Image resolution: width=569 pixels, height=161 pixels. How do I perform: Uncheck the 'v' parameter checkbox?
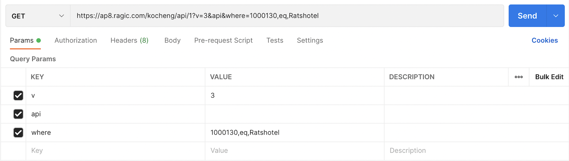(x=18, y=96)
